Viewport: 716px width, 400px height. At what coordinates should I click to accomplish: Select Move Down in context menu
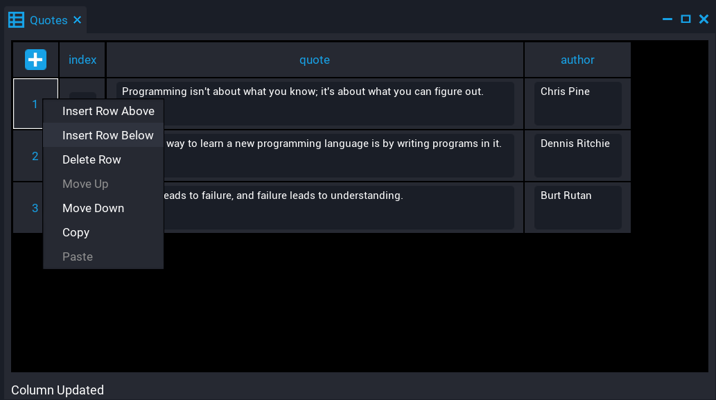coord(93,208)
